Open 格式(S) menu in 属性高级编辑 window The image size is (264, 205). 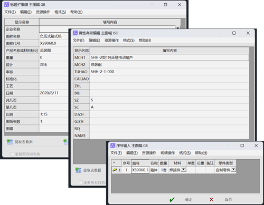129,41
